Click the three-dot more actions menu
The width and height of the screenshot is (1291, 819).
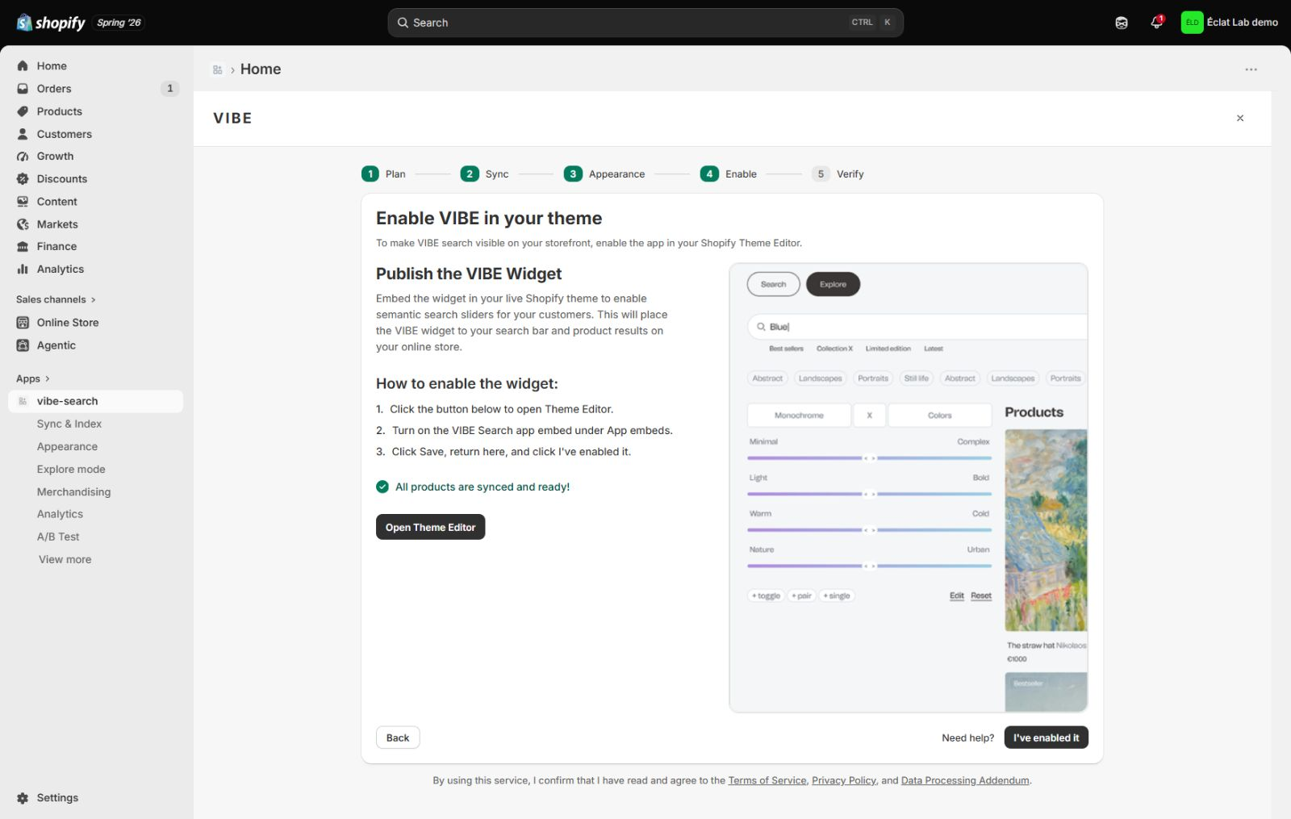click(1251, 69)
